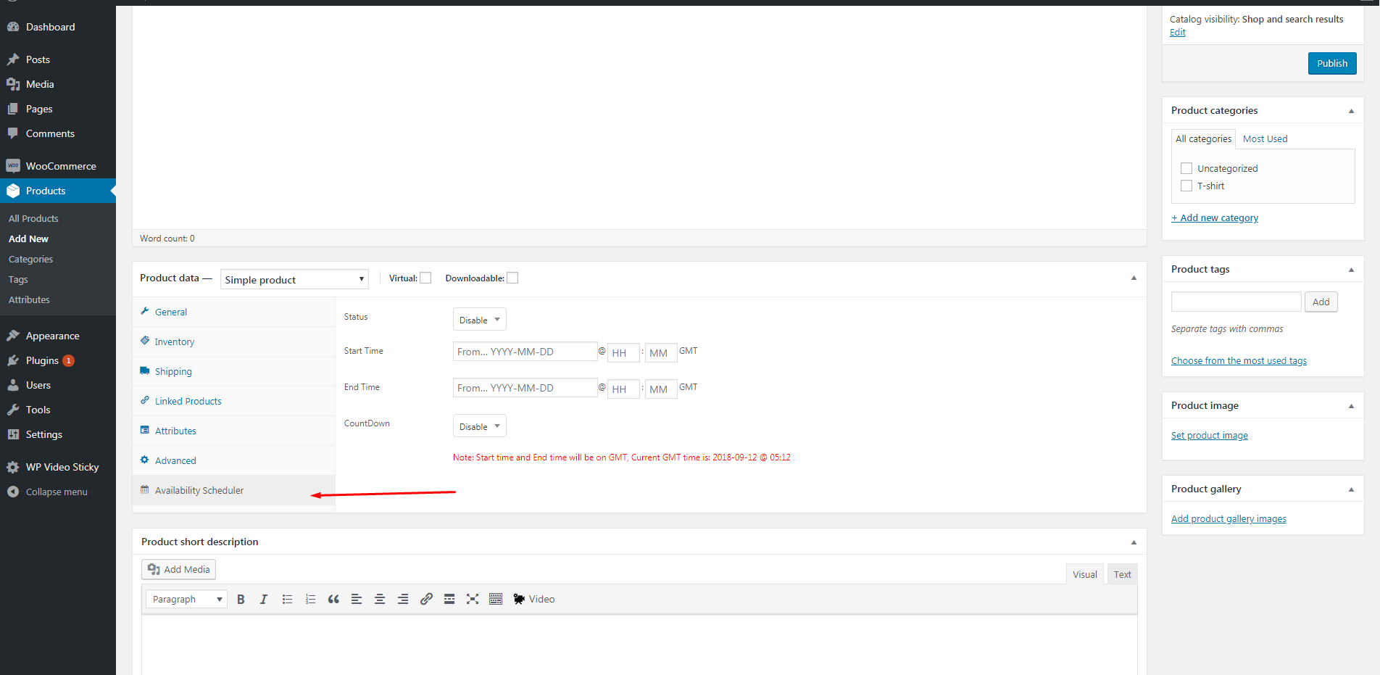Image resolution: width=1380 pixels, height=675 pixels.
Task: Open the Most Used categories tab
Action: tap(1265, 138)
